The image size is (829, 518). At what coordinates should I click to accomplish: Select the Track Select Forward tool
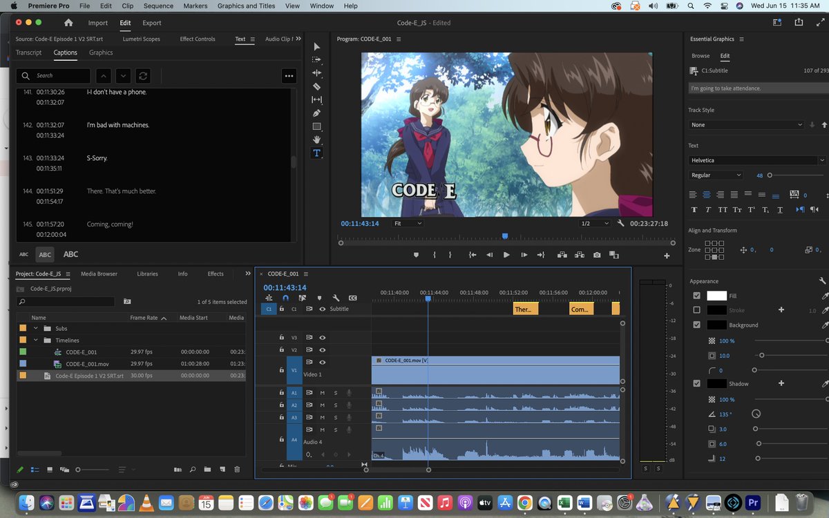click(316, 59)
